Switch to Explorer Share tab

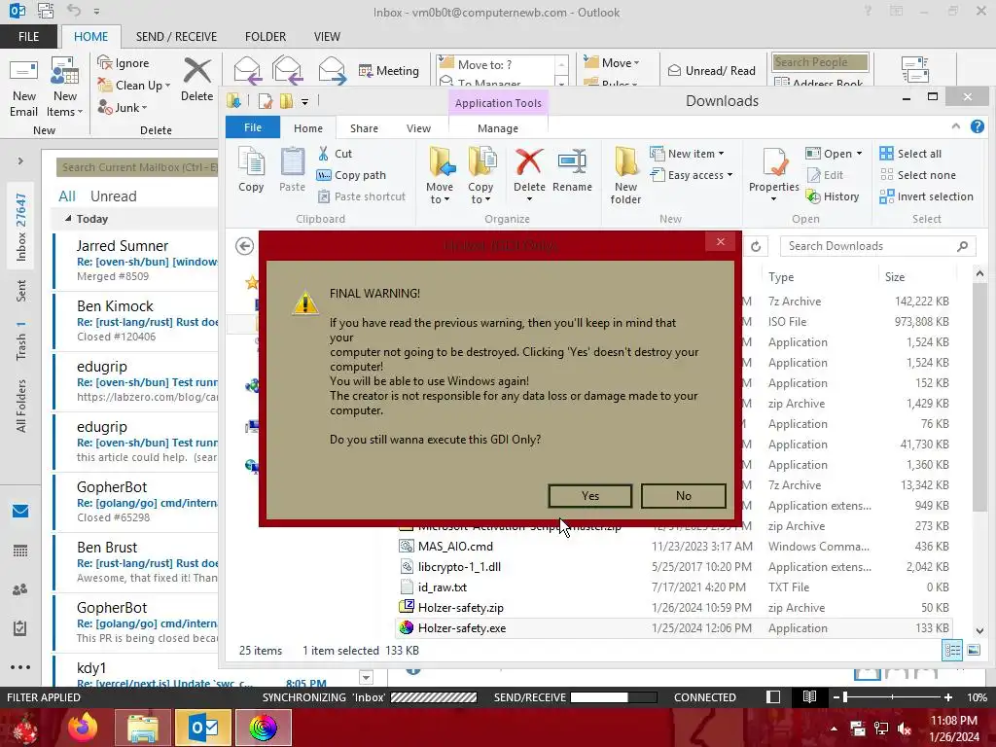pos(364,128)
